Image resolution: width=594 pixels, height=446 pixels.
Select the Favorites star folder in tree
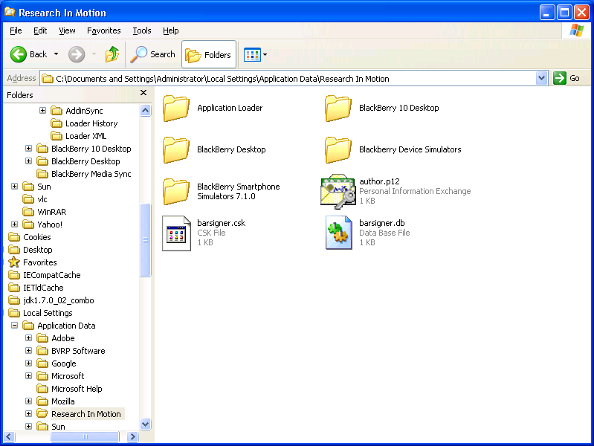coord(33,262)
